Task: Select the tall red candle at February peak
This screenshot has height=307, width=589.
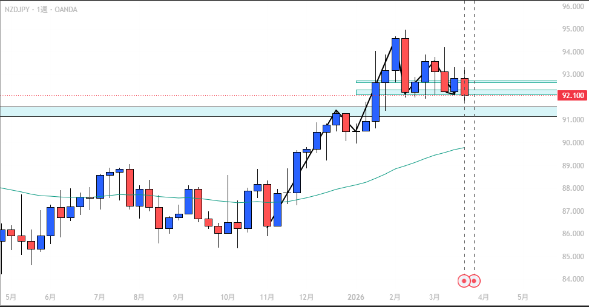Action: (x=405, y=65)
